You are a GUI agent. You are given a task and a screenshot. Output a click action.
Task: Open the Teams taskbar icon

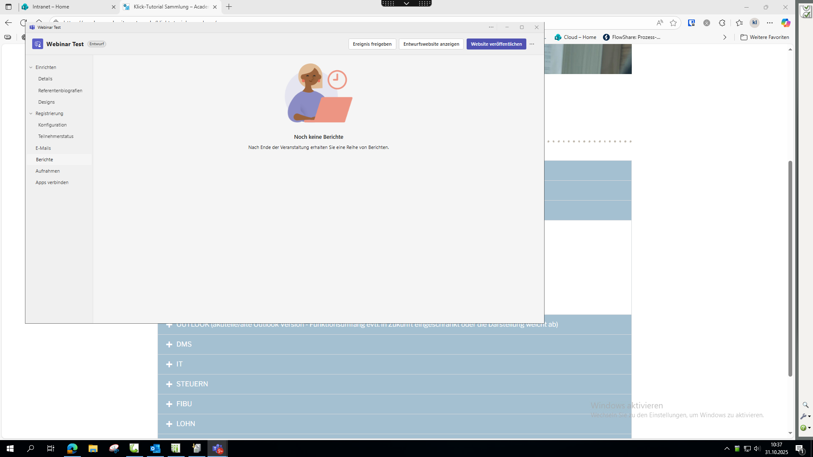click(x=218, y=449)
